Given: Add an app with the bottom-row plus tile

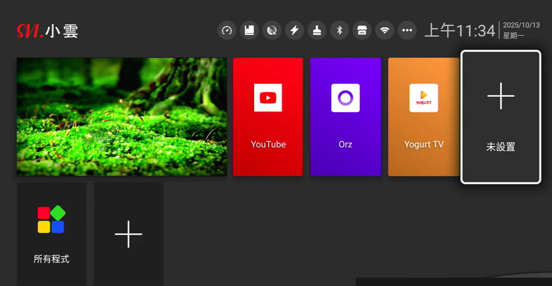Looking at the screenshot, I should [128, 234].
